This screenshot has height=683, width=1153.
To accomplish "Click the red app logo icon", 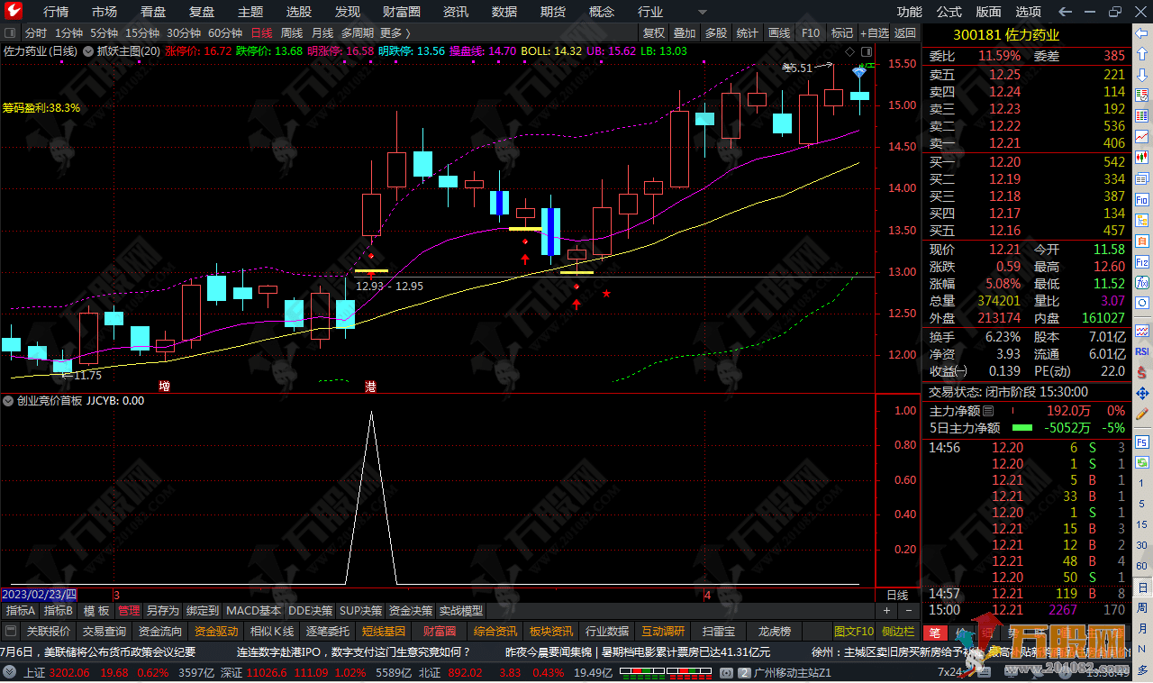I will click(13, 12).
